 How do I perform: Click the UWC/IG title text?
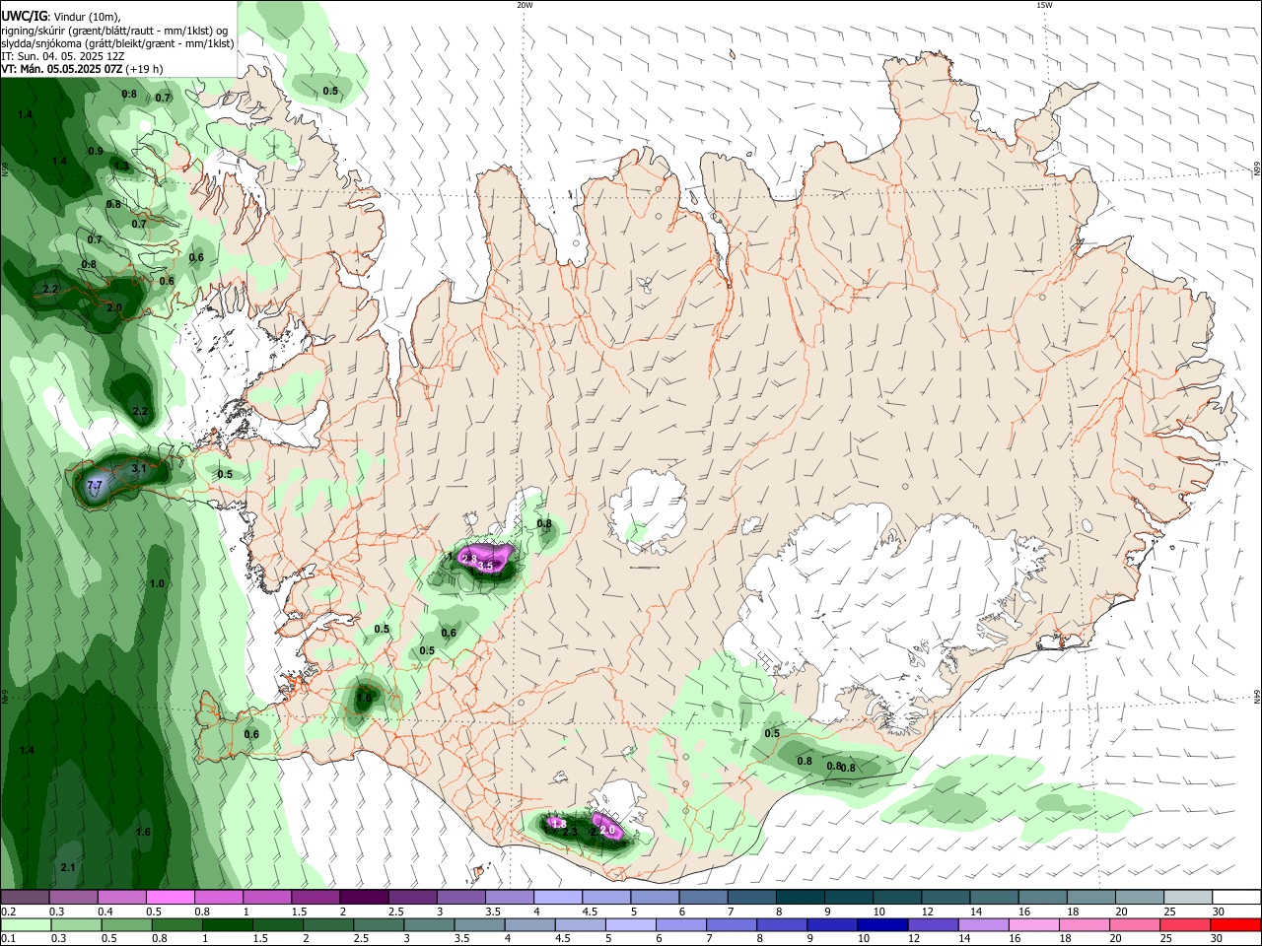pyautogui.click(x=24, y=15)
